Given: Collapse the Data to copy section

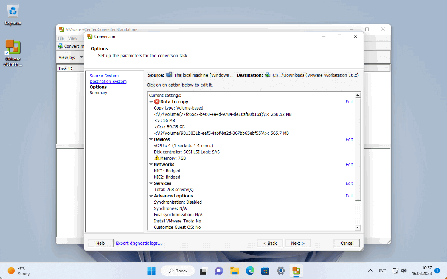Looking at the screenshot, I should [151, 102].
